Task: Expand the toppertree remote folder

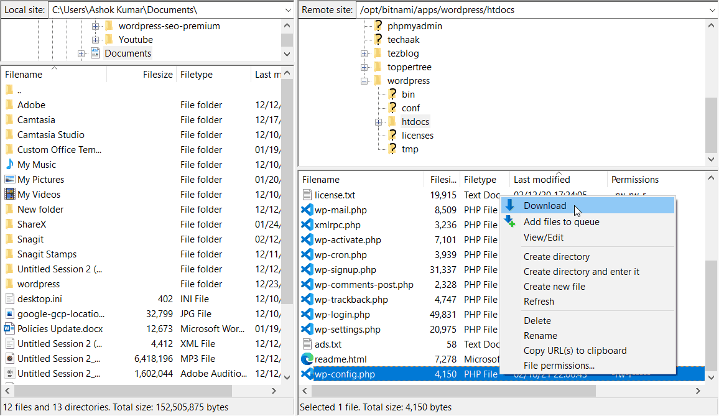Action: tap(364, 67)
